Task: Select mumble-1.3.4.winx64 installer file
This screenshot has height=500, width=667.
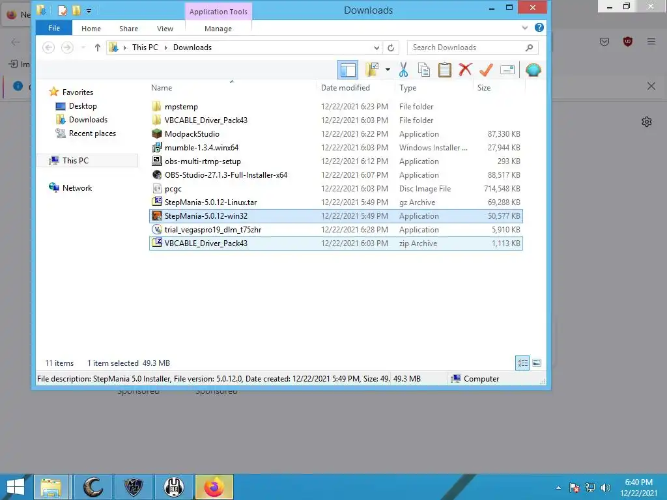Action: [x=336, y=148]
